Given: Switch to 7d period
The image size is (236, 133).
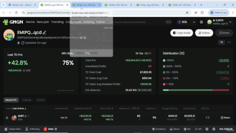Looking at the screenshot, I should (x=221, y=42).
